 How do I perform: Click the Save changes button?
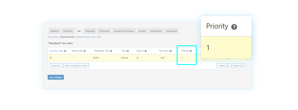(x=56, y=77)
